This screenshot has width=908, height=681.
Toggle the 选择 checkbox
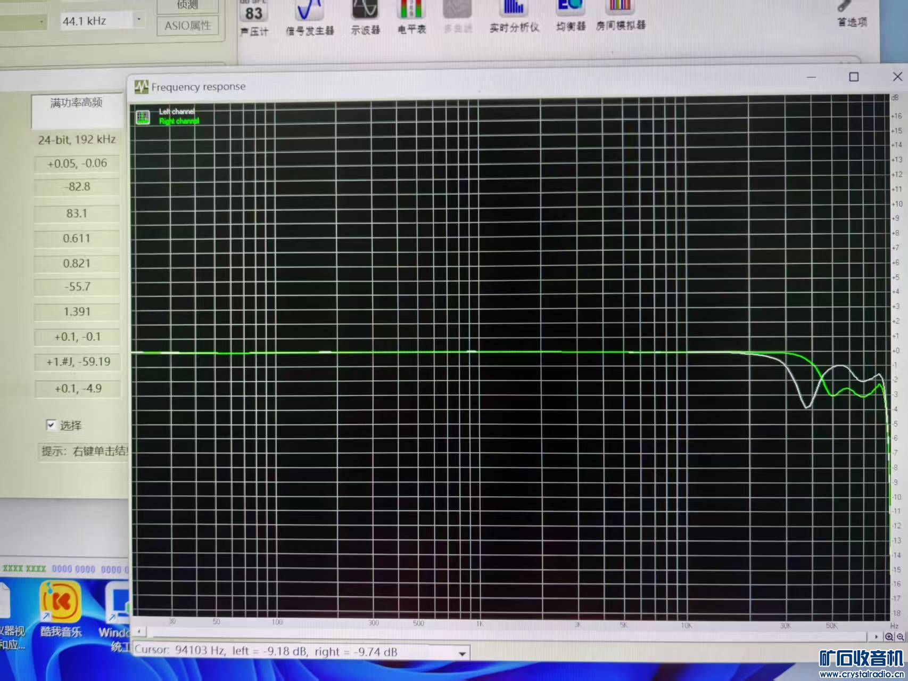[x=51, y=425]
